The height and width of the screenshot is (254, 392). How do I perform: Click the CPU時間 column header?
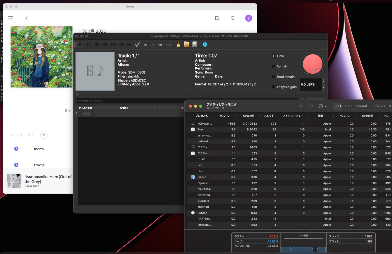point(249,116)
